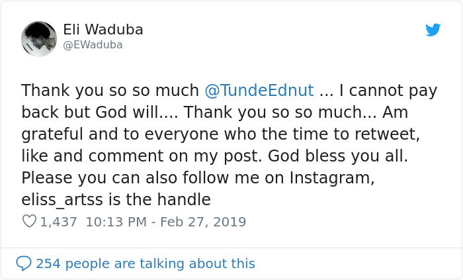
Task: Click the opening words "Thank you so so much"
Action: click(110, 90)
